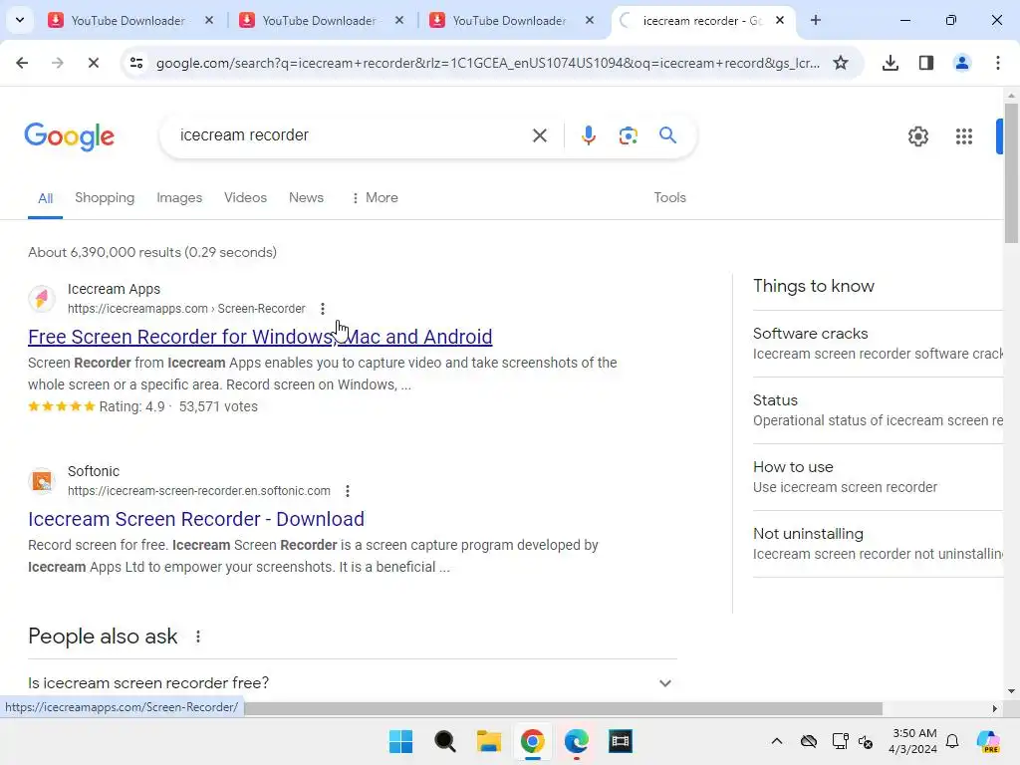Open File Explorer from the taskbar
The image size is (1020, 765).
[488, 741]
